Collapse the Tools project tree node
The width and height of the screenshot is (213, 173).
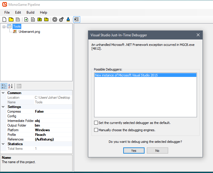pyautogui.click(x=4, y=27)
